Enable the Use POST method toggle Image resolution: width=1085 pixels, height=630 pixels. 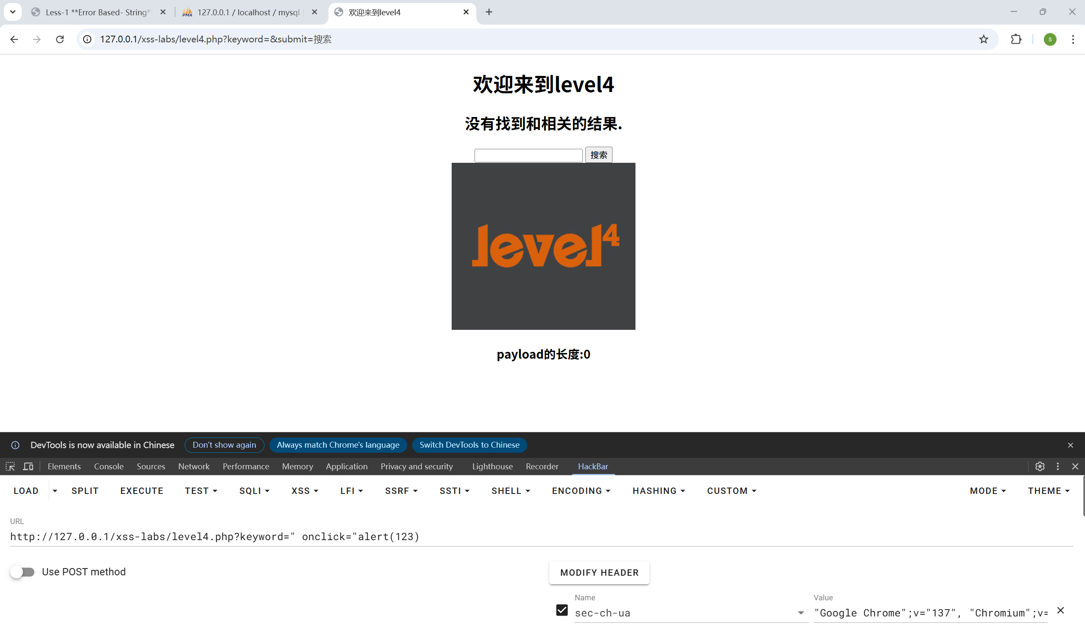point(23,571)
